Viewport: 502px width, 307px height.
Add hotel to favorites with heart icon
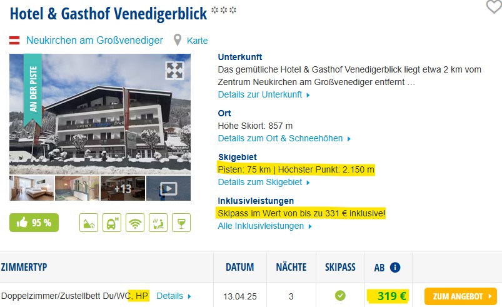tap(494, 6)
